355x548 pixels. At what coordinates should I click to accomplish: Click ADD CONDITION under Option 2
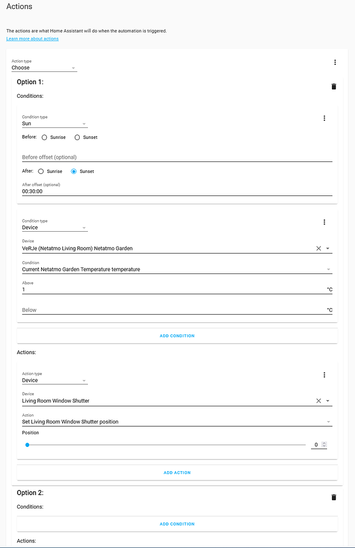(177, 524)
